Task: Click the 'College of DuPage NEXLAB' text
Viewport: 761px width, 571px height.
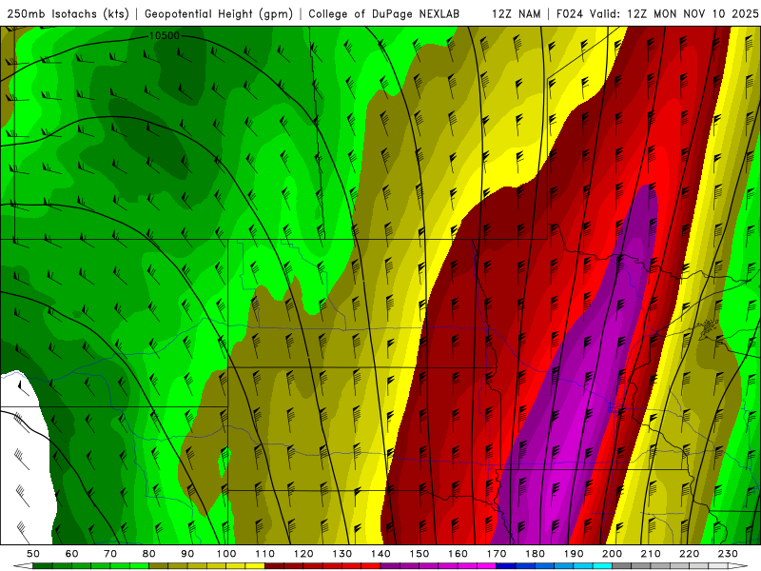Action: coord(384,14)
